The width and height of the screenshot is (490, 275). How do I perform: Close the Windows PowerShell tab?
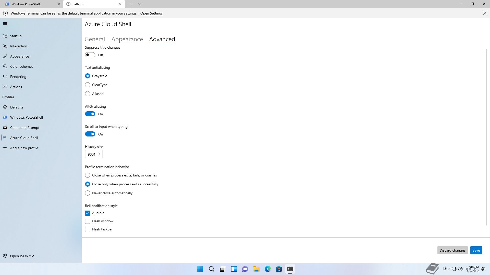(x=59, y=4)
